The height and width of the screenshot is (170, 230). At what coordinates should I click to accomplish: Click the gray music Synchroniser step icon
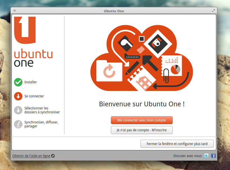(18, 124)
